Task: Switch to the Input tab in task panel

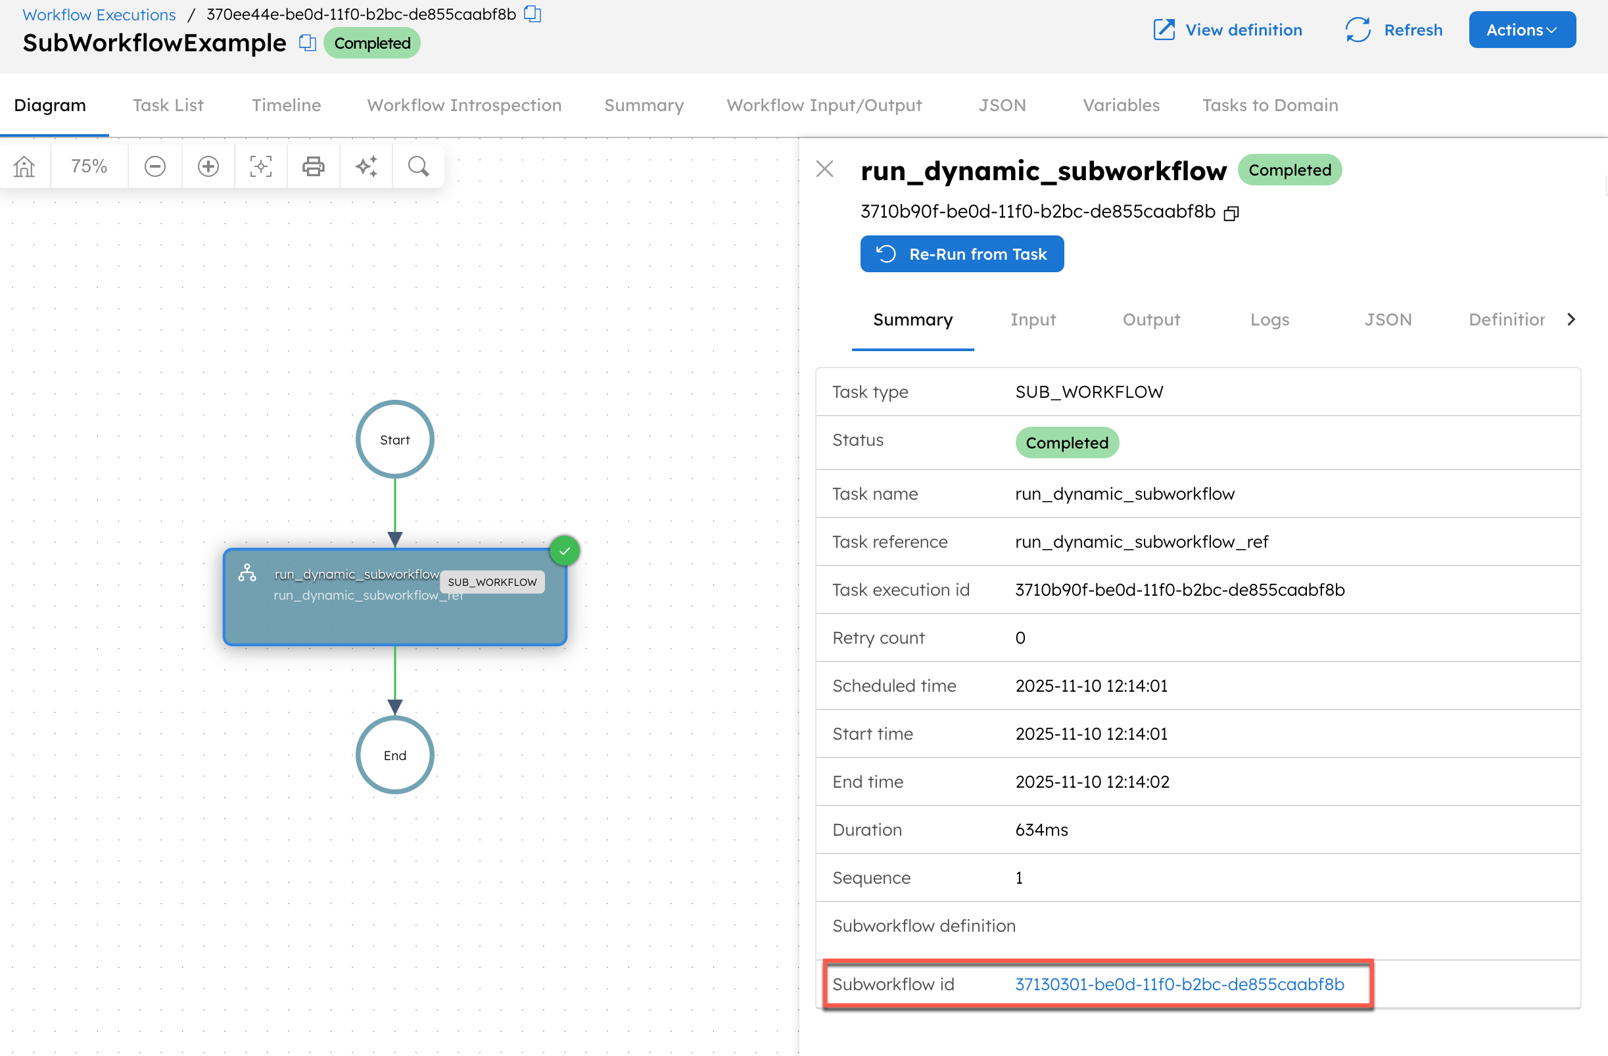Action: tap(1033, 319)
